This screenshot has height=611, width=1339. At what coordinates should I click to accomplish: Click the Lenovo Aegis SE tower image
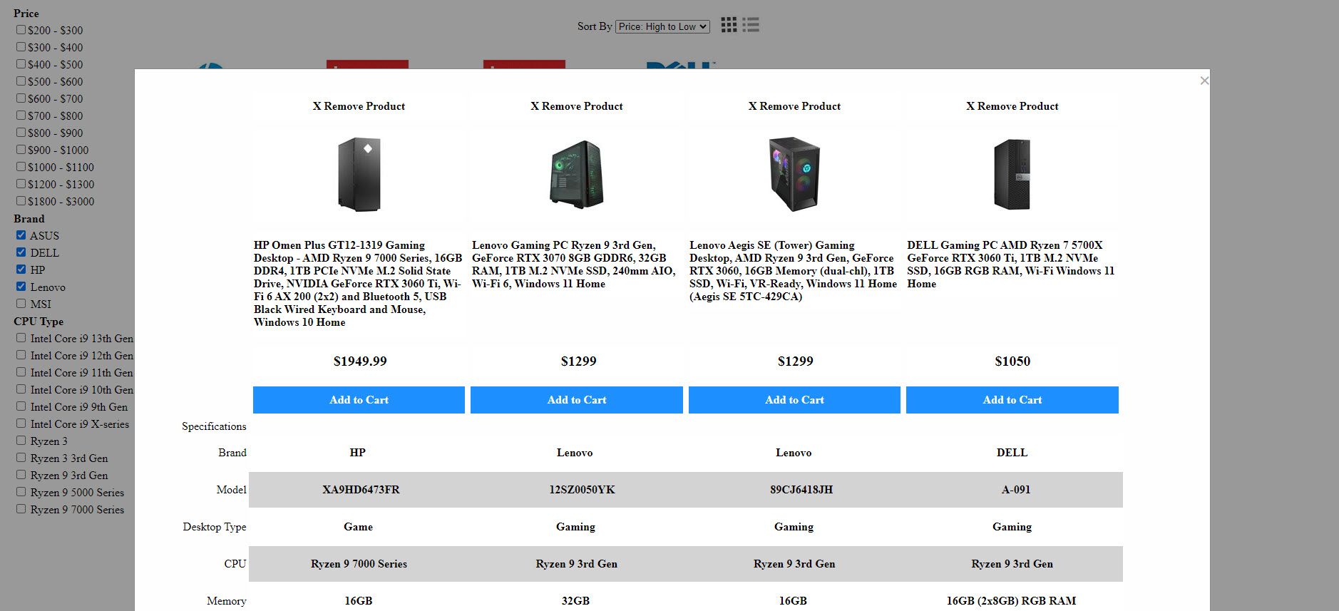[794, 174]
